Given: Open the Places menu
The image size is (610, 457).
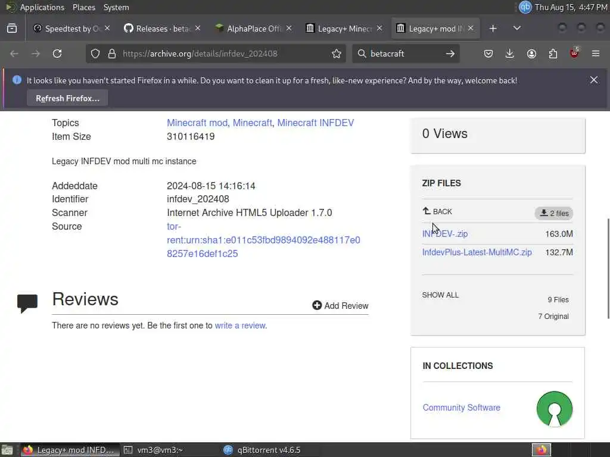Looking at the screenshot, I should [83, 7].
